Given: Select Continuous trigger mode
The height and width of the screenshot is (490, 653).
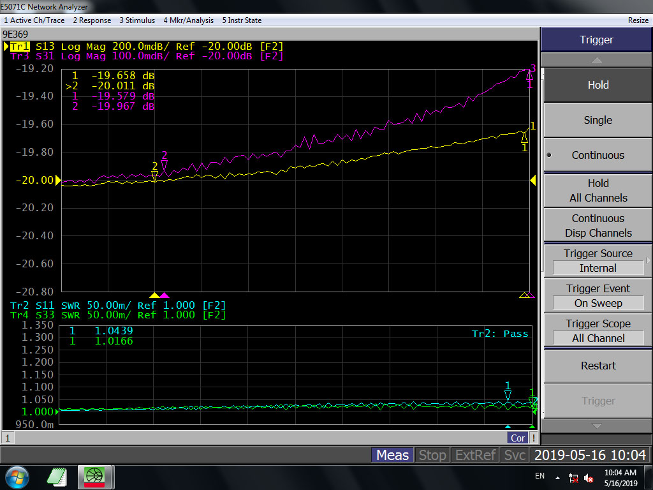Looking at the screenshot, I should pyautogui.click(x=598, y=155).
